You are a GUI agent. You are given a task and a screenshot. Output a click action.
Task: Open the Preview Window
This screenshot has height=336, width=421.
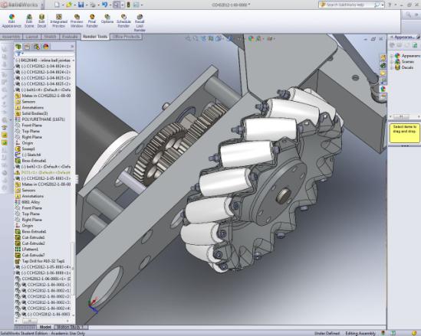tap(77, 21)
